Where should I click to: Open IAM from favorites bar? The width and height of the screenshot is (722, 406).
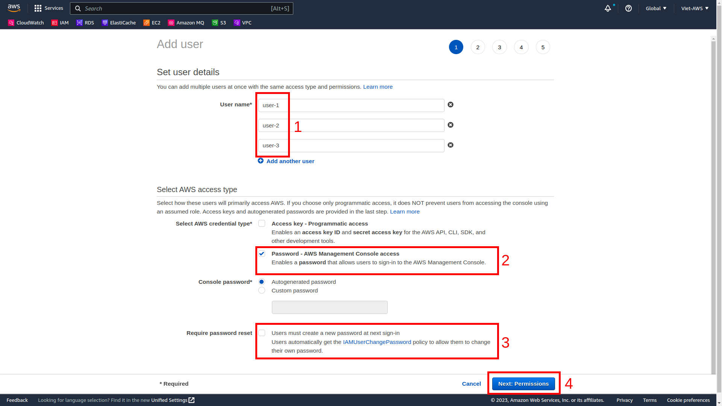coord(60,23)
